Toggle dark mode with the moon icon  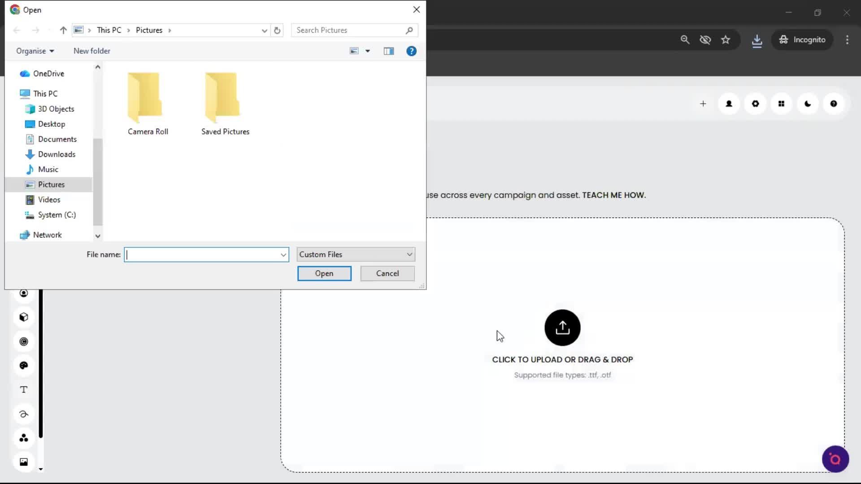pyautogui.click(x=808, y=104)
